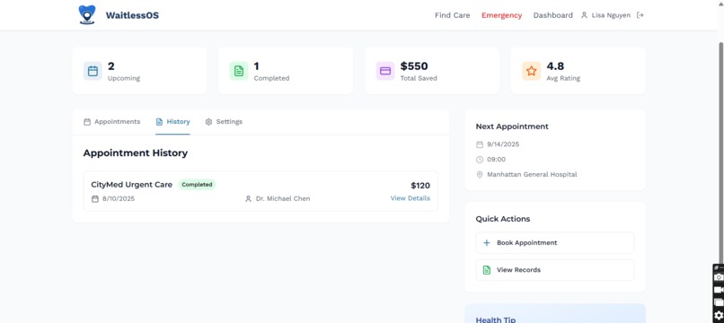The width and height of the screenshot is (724, 323).
Task: Click the user profile icon in the header
Action: click(x=584, y=15)
